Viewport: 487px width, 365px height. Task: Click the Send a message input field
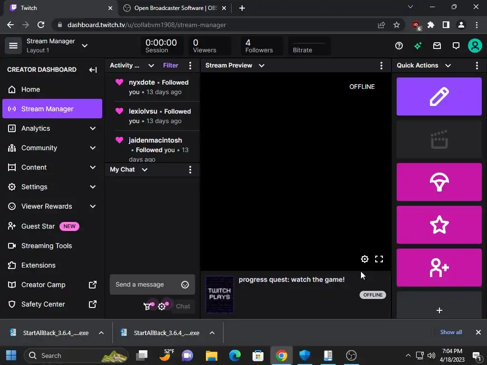tap(152, 285)
